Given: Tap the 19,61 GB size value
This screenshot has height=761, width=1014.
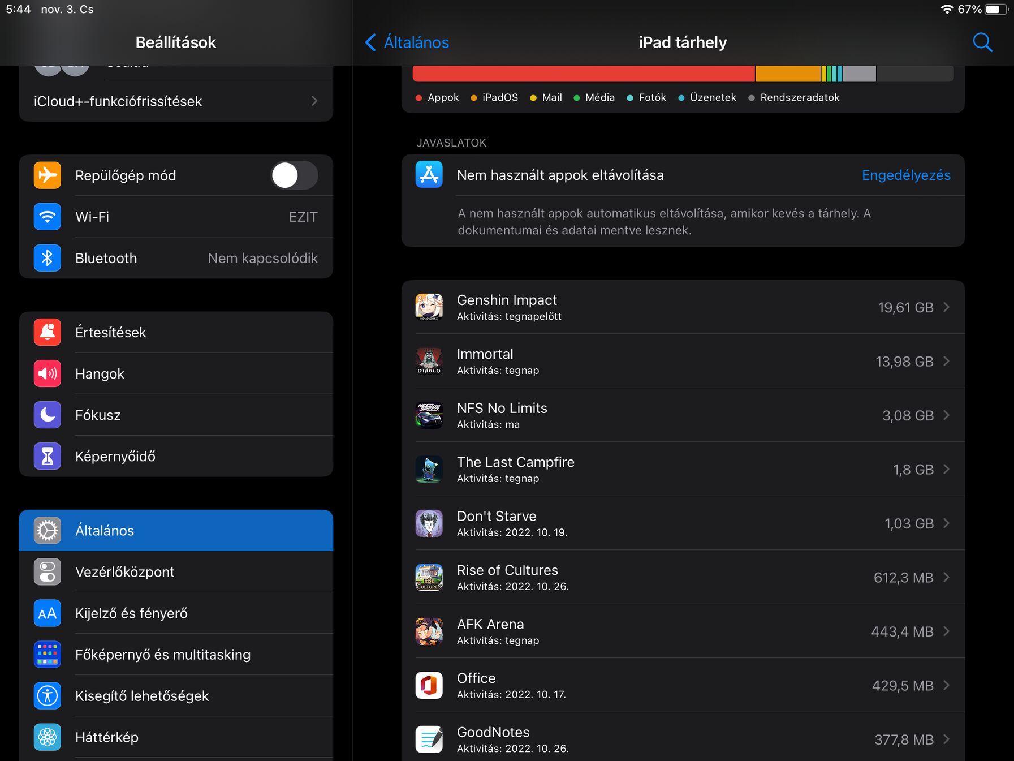Looking at the screenshot, I should tap(905, 307).
